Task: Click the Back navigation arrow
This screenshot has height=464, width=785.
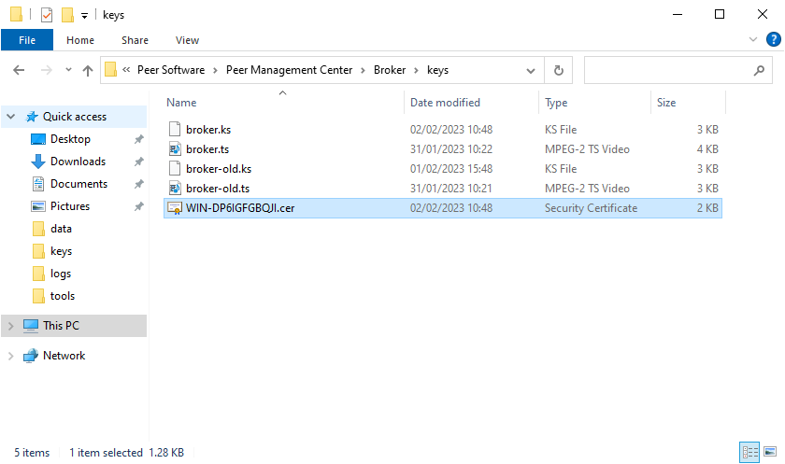Action: point(20,70)
